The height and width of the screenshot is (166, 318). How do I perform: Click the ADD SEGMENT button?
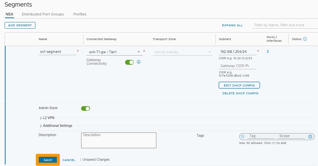[x=20, y=25]
